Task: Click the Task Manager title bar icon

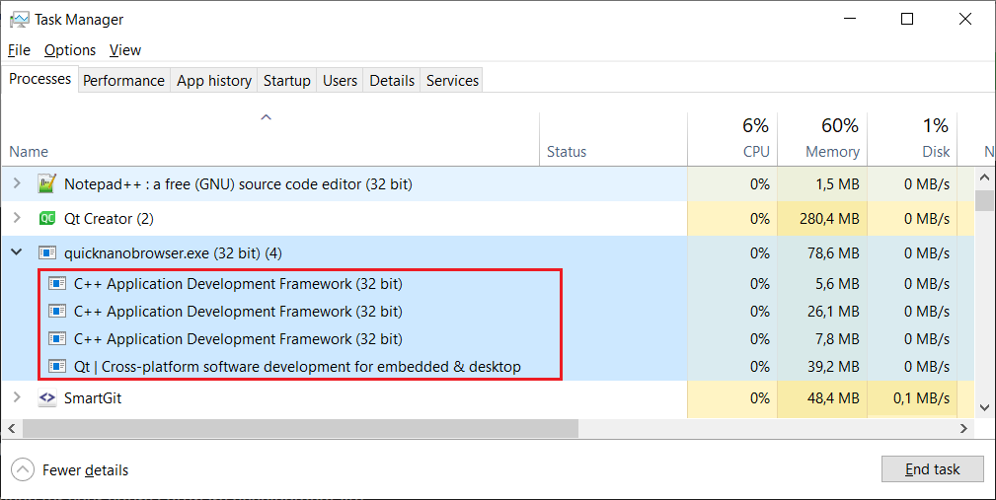Action: coord(19,20)
